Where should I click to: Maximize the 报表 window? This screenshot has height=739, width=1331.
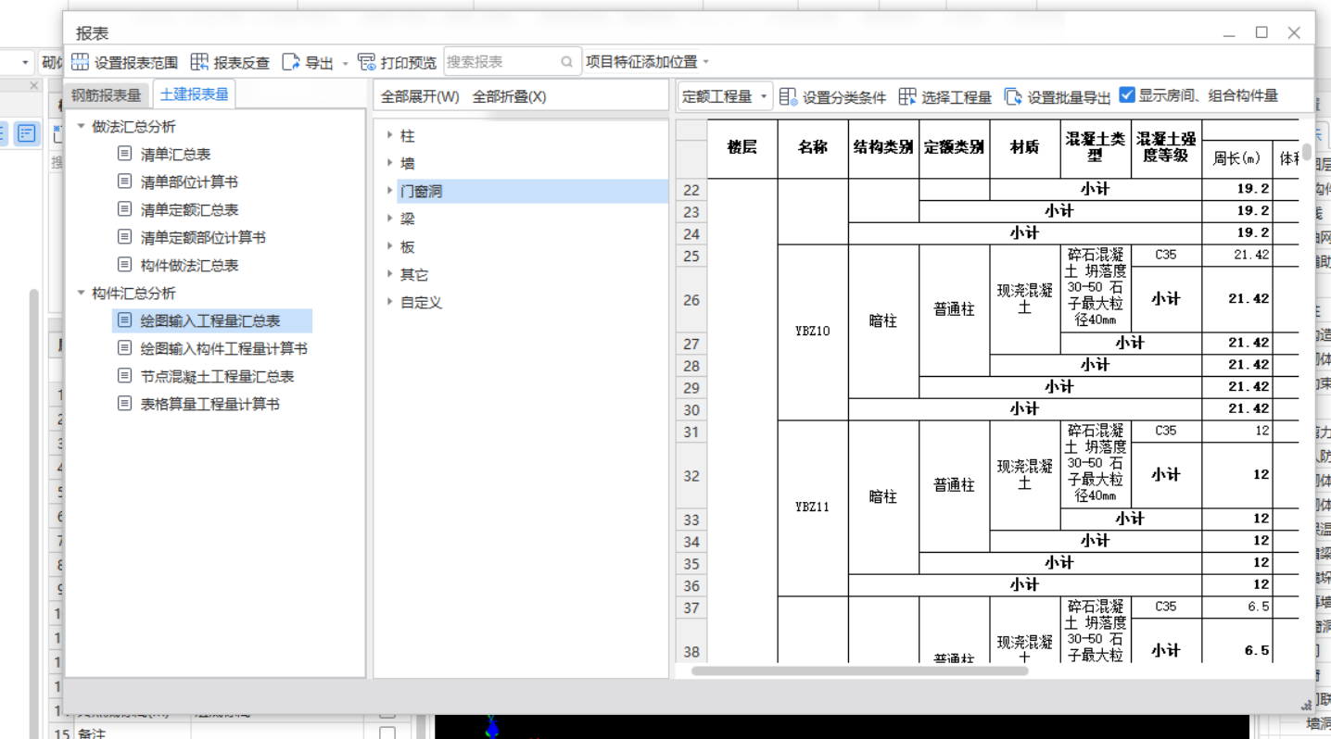pos(1261,32)
